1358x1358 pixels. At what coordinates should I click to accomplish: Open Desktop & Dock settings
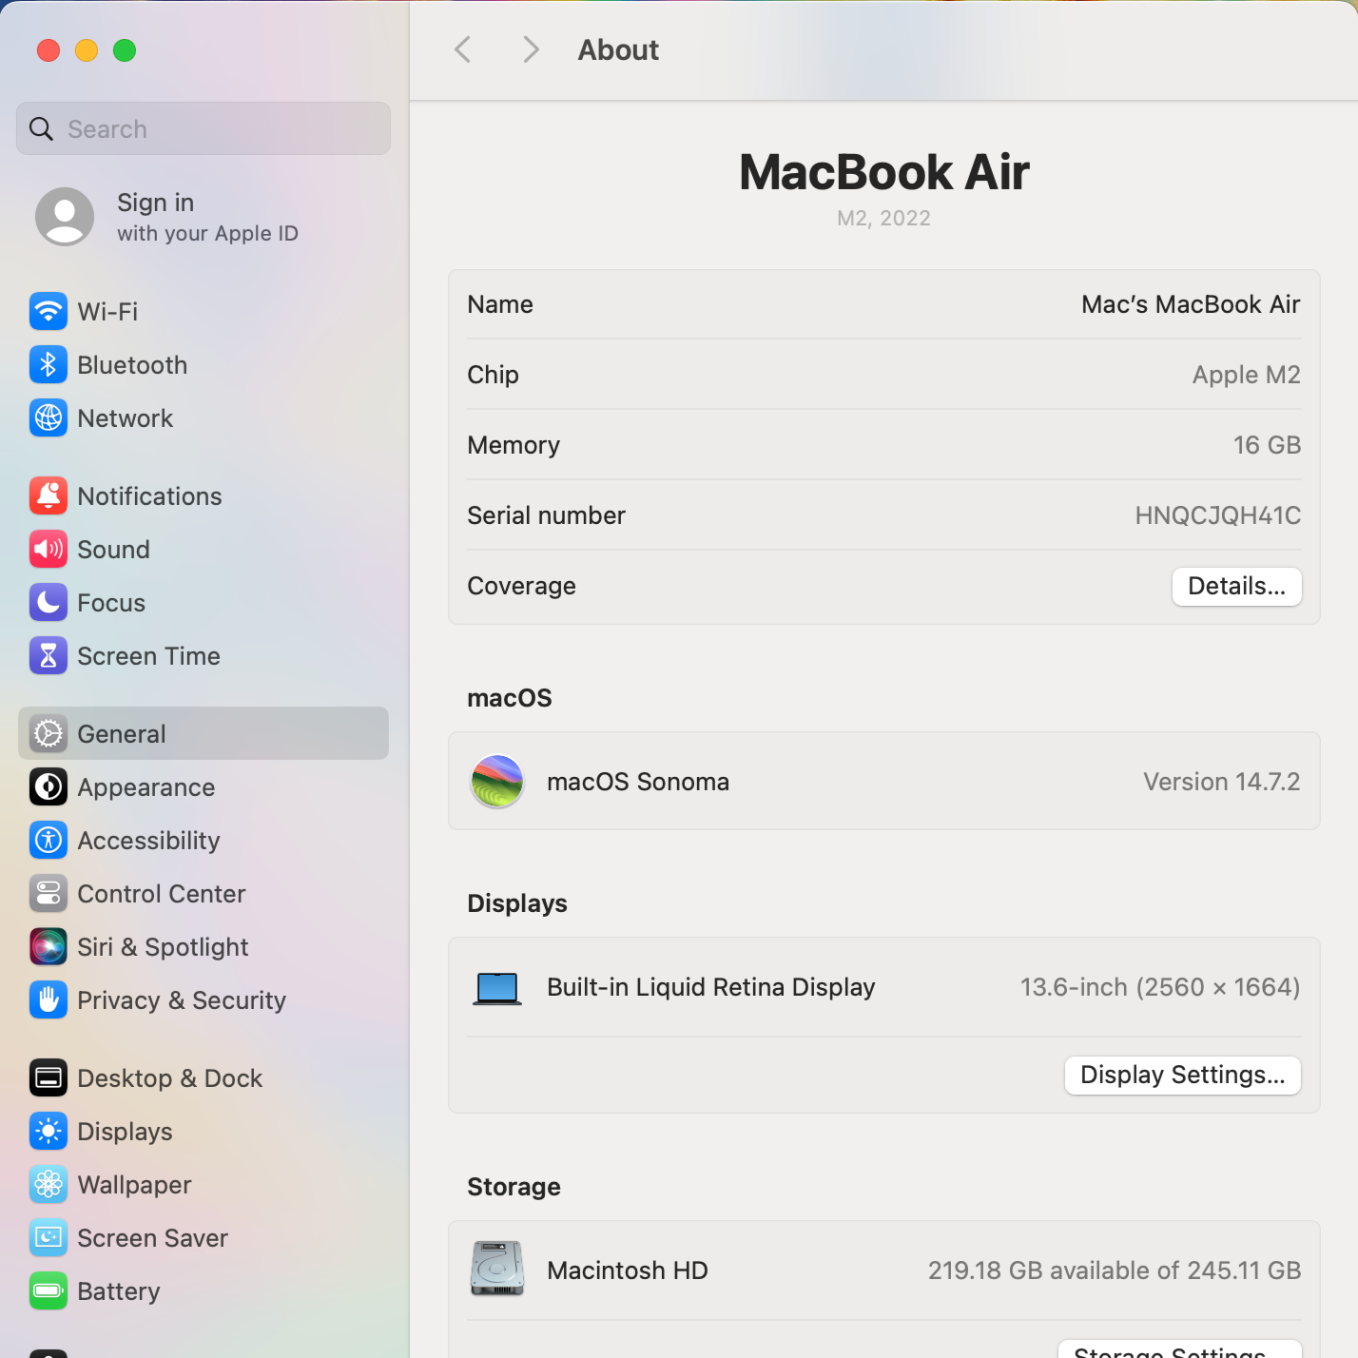(169, 1078)
